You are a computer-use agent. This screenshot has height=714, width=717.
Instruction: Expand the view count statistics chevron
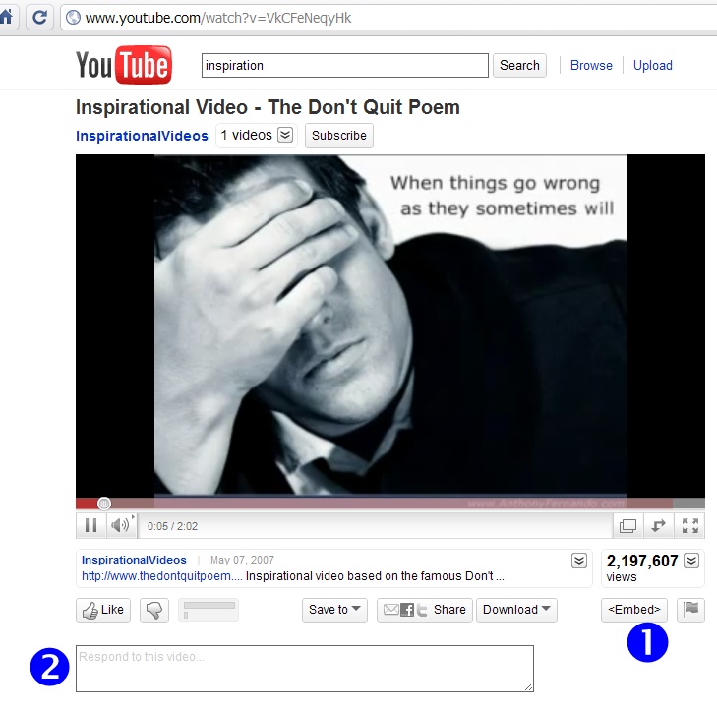pos(690,560)
